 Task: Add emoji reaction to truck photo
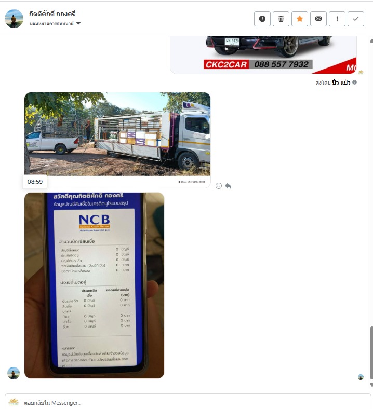click(219, 186)
